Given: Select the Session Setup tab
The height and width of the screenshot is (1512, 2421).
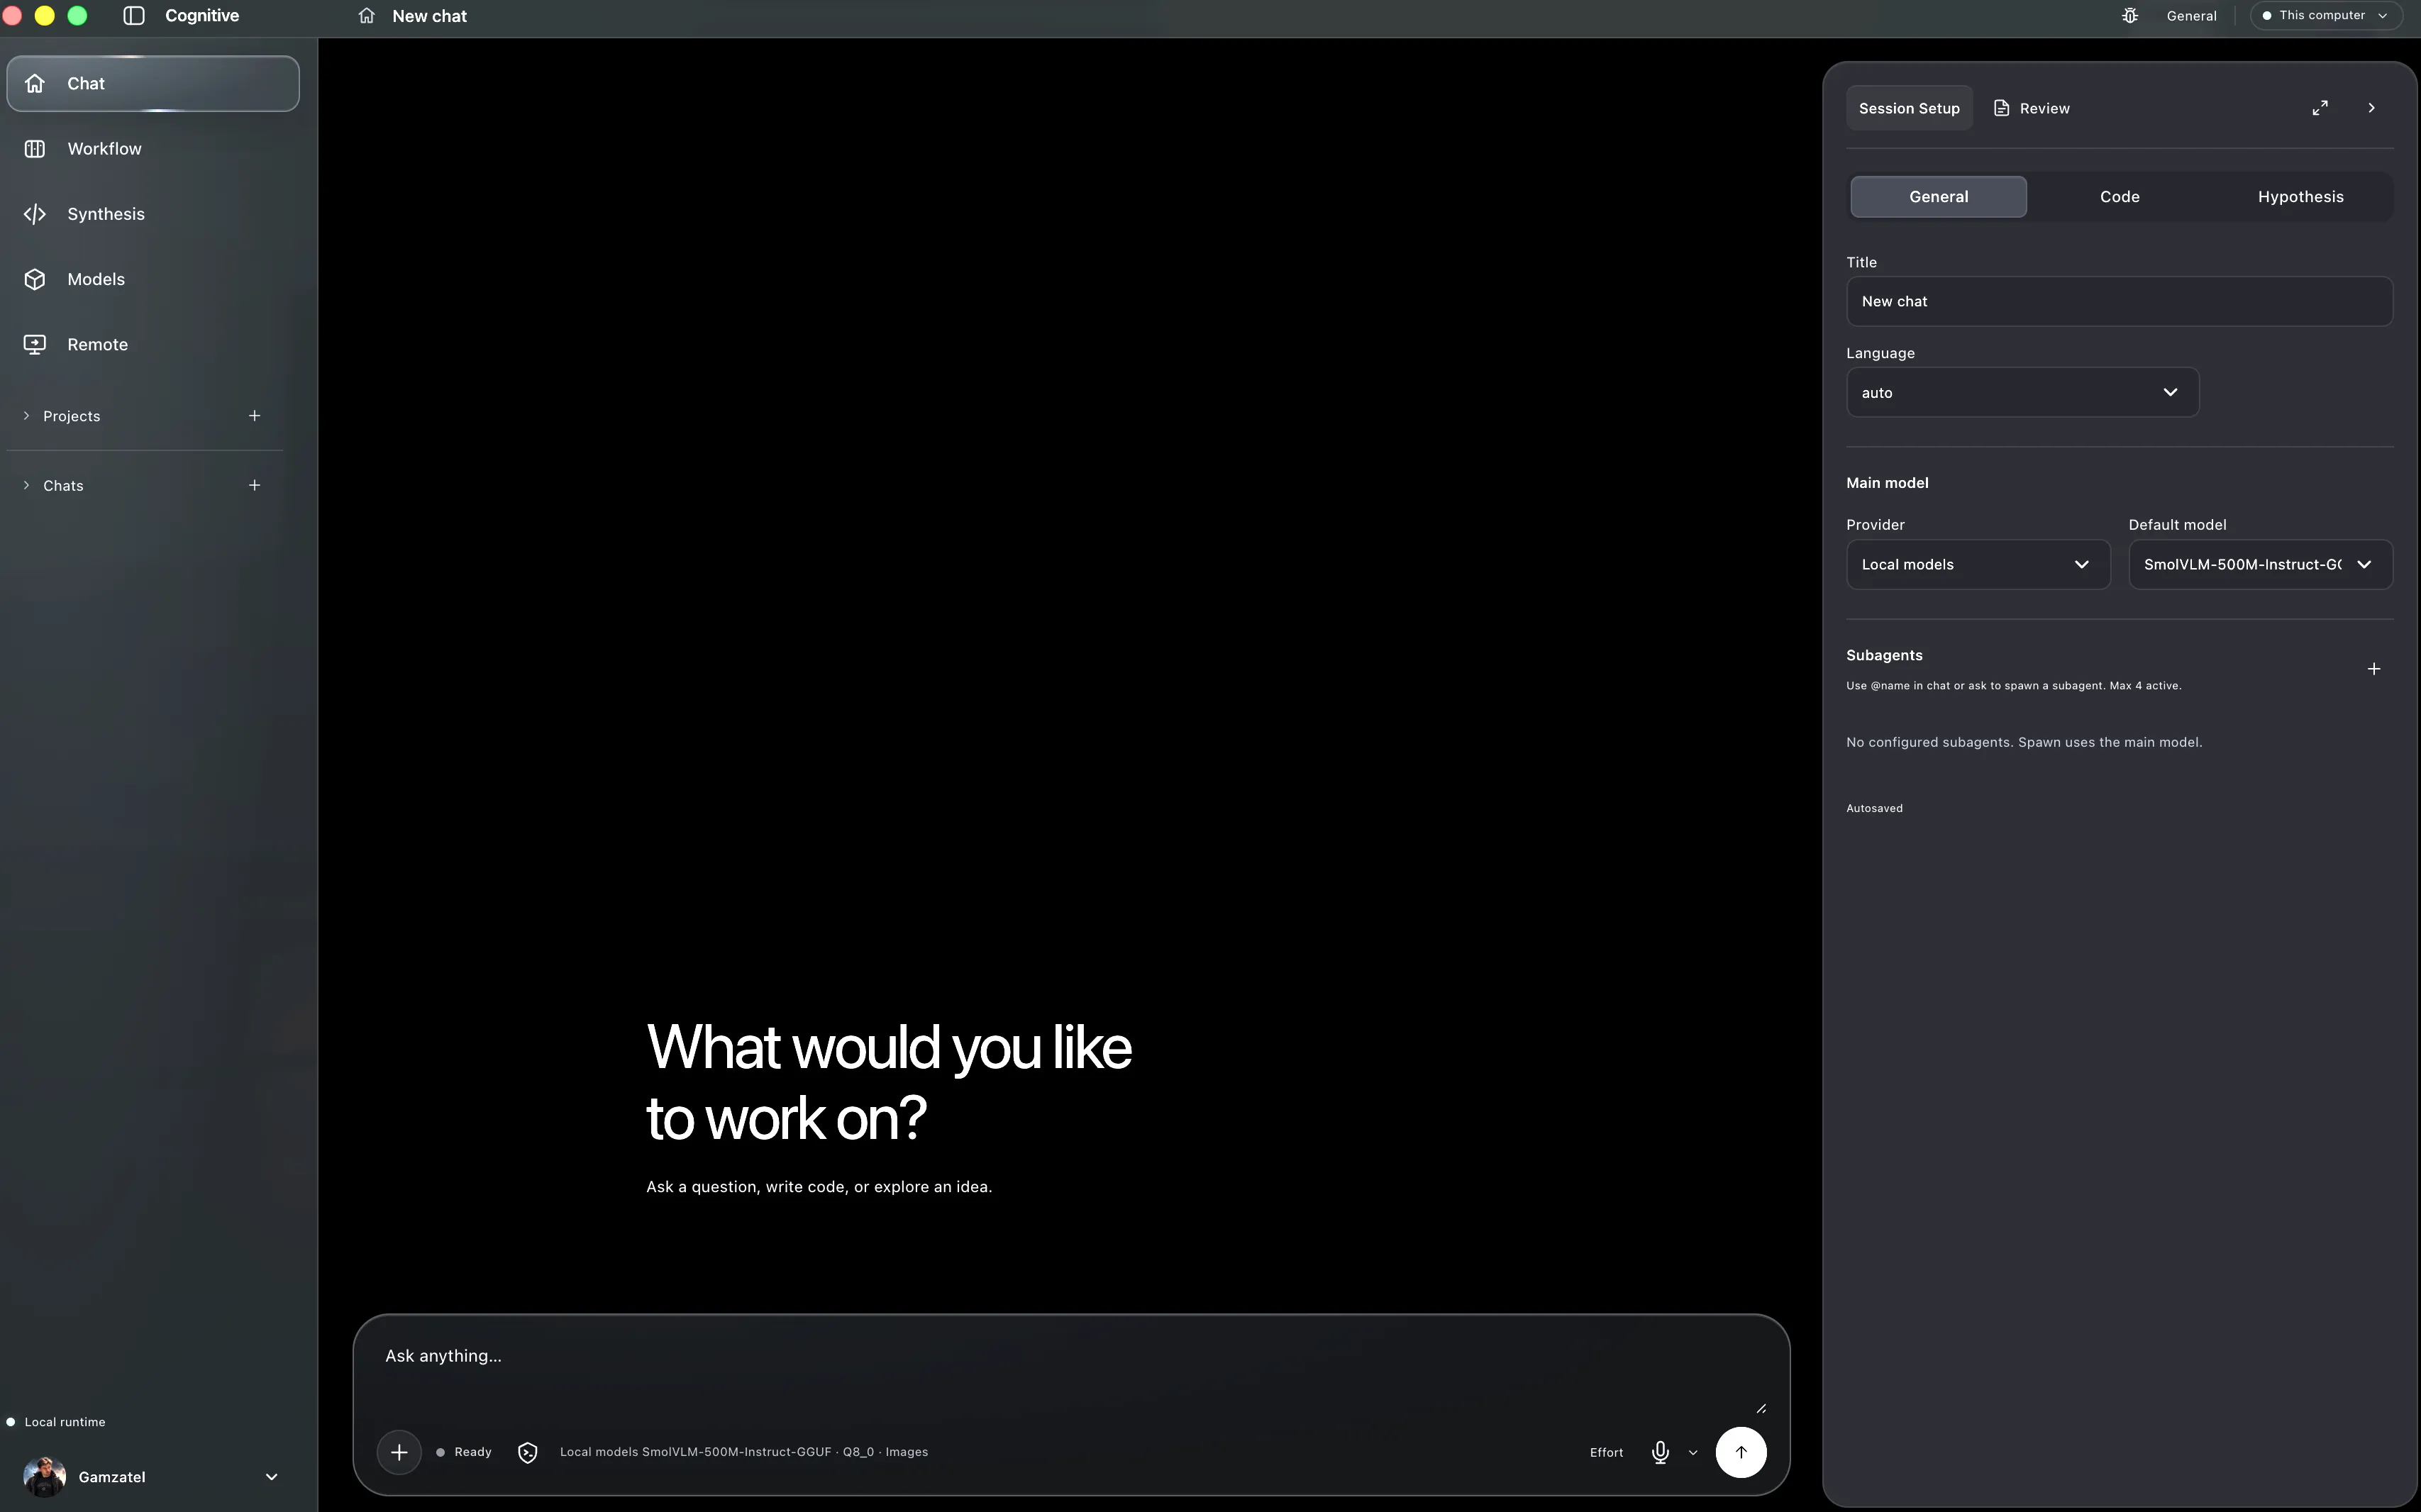Looking at the screenshot, I should [1909, 108].
